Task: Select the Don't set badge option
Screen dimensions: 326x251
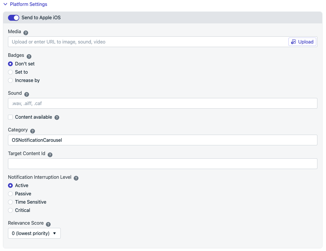Action: click(10, 64)
